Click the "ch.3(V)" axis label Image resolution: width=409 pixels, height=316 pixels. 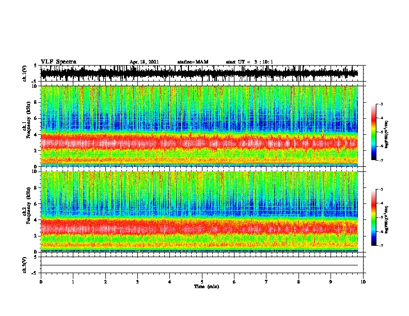pos(24,265)
